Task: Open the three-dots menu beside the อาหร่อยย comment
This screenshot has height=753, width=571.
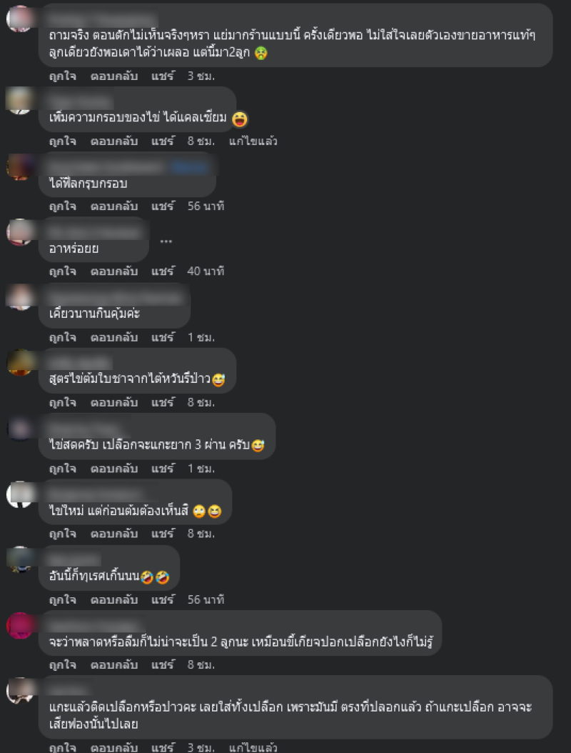Action: point(166,241)
